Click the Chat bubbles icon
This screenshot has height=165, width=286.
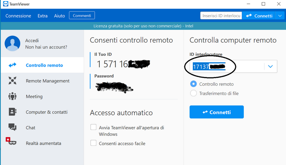(12, 127)
